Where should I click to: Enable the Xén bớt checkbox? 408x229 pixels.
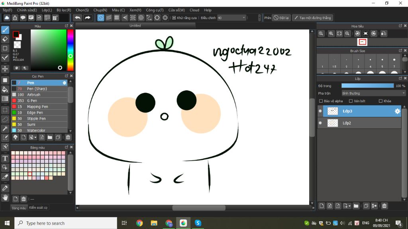[x=351, y=101]
